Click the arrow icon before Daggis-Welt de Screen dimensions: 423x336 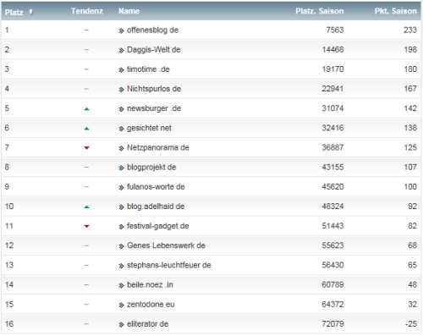click(121, 51)
